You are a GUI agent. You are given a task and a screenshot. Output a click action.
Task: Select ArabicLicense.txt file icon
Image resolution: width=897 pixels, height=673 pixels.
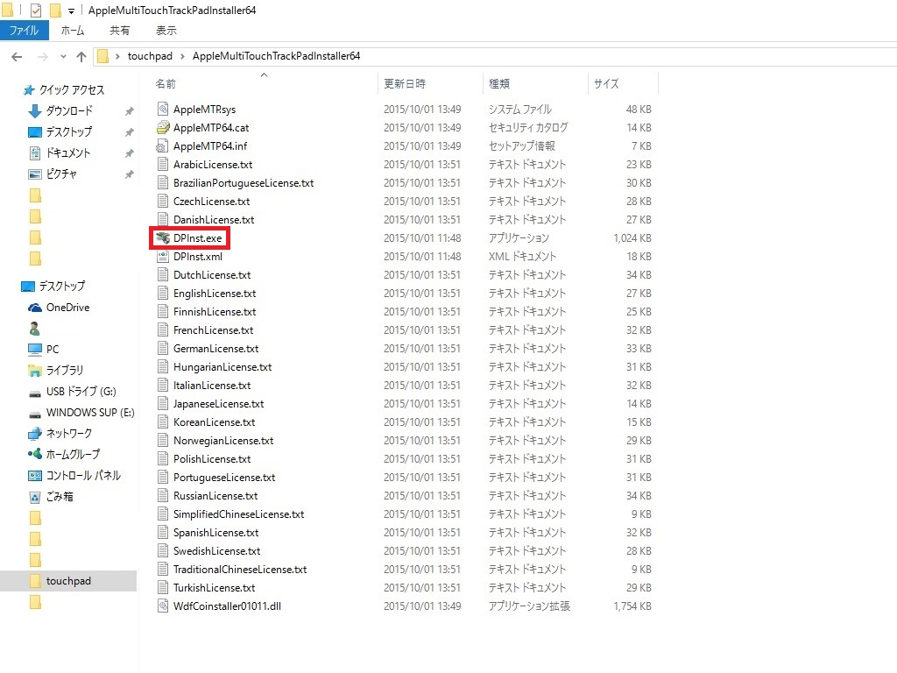(x=163, y=164)
